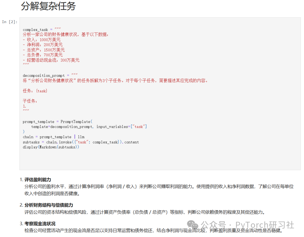Click the In [2]: cell prompt
Viewport: 304px width, 237px height.
pyautogui.click(x=10, y=22)
